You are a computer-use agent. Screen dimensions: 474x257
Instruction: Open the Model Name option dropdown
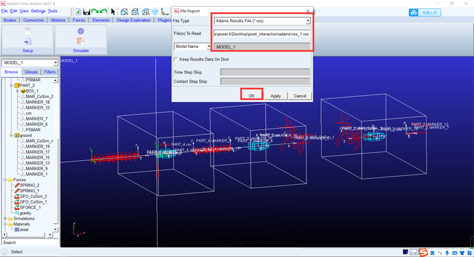coord(209,46)
